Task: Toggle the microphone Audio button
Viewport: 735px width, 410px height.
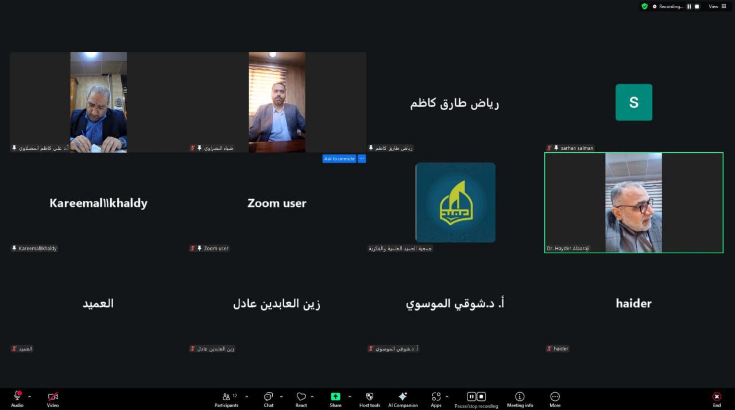Action: (x=17, y=397)
